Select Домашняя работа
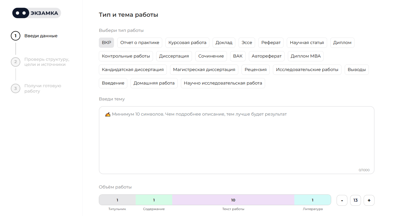The height and width of the screenshot is (216, 394). [154, 83]
